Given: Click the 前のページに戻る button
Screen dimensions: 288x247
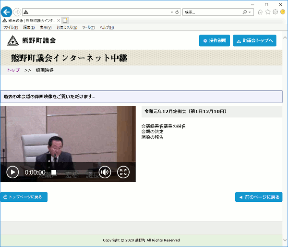Looking at the screenshot, I should coord(259,197).
